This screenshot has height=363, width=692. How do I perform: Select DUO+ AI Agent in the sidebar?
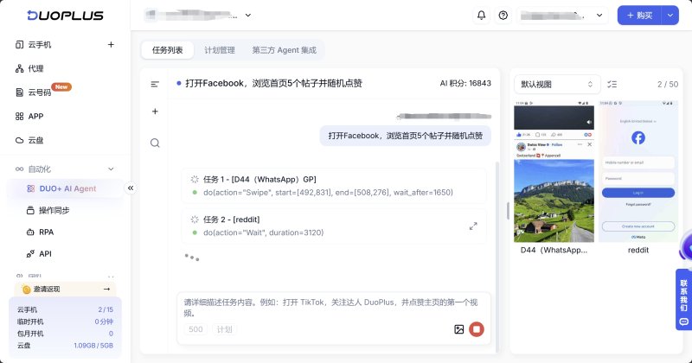[x=66, y=188]
